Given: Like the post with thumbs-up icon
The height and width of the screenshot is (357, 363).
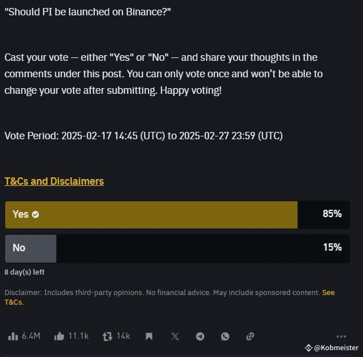Looking at the screenshot, I should (x=59, y=336).
